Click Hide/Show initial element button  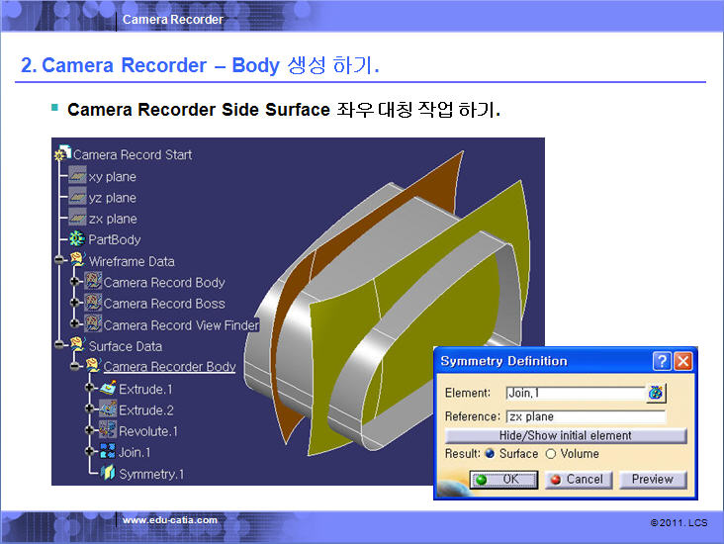(x=565, y=435)
